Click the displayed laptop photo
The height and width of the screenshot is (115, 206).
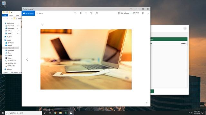point(86,59)
